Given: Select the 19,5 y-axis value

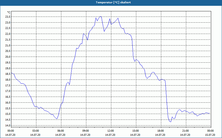Looking at the screenshot, I should tap(8, 63).
